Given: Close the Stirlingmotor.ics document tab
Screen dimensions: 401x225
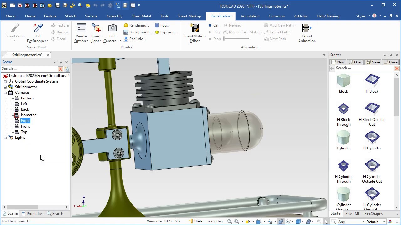Looking at the screenshot, I should tap(48, 55).
